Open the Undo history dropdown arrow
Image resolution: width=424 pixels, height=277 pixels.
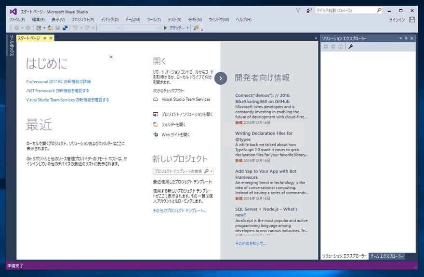pos(81,28)
